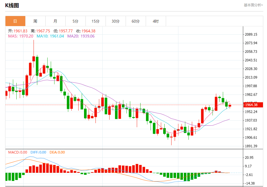Click the 1937.03 price axis label
This screenshot has height=187, width=267.
click(251, 120)
